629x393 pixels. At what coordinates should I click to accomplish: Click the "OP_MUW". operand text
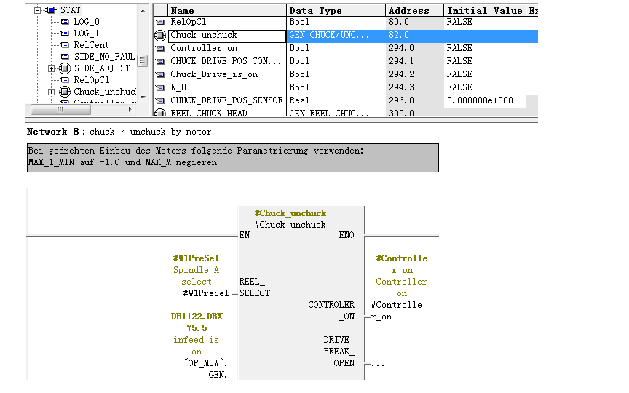pyautogui.click(x=206, y=363)
